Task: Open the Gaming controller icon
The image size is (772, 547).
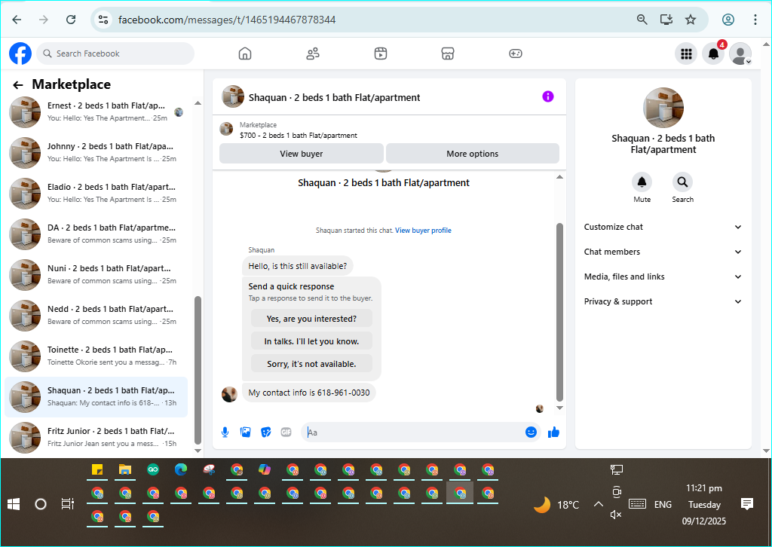Action: point(516,53)
